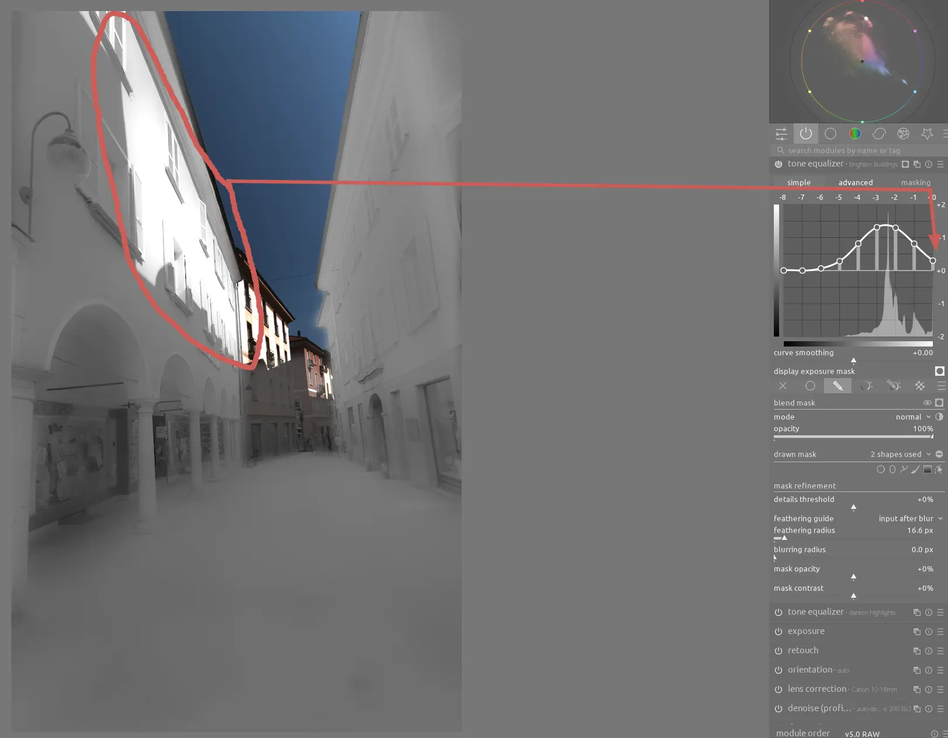948x738 pixels.
Task: Adjust the opacity slider
Action: coord(853,436)
